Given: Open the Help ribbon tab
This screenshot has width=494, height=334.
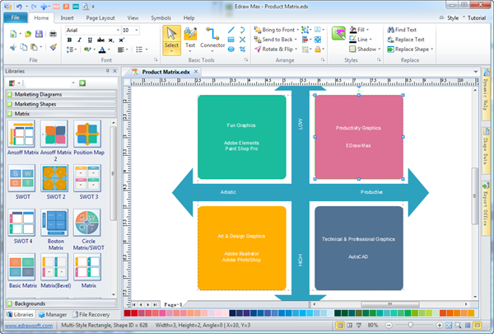Looking at the screenshot, I should point(189,18).
